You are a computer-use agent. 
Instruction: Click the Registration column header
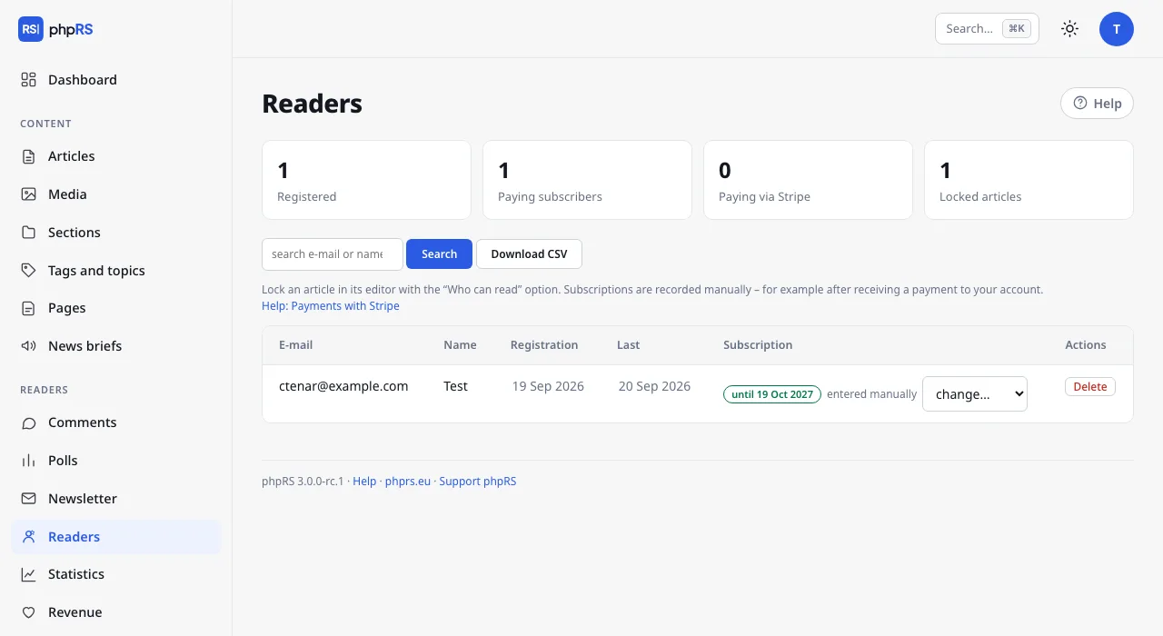pos(544,345)
